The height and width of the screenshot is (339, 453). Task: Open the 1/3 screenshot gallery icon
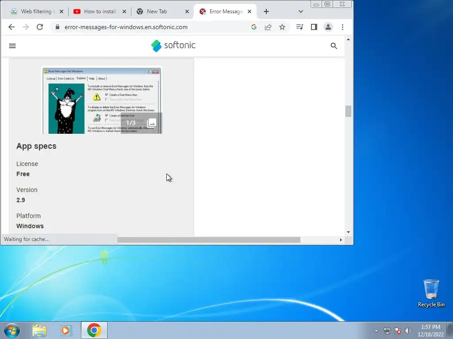pos(152,123)
